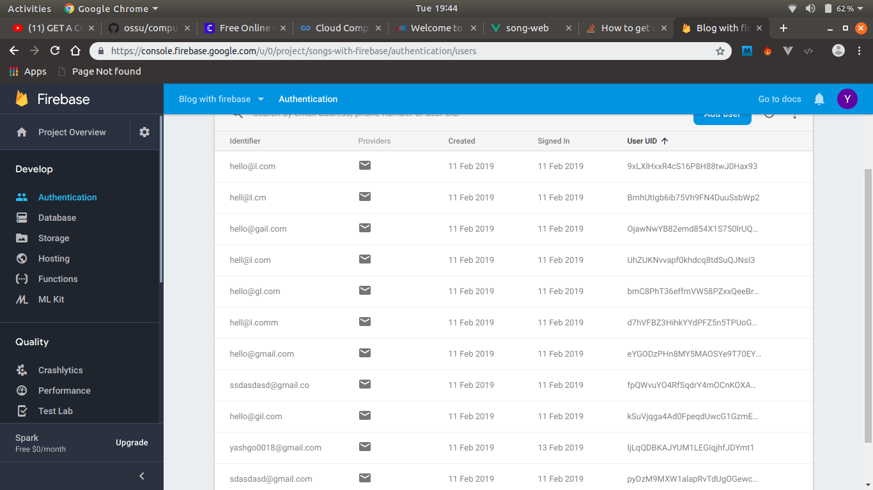Viewport: 873px width, 490px height.
Task: Open the Test Lab section
Action: click(56, 411)
